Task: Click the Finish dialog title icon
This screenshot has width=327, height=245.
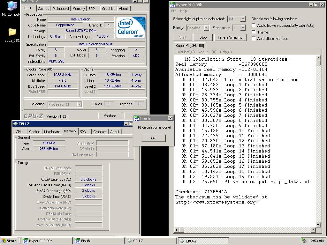Action: pyautogui.click(x=137, y=118)
